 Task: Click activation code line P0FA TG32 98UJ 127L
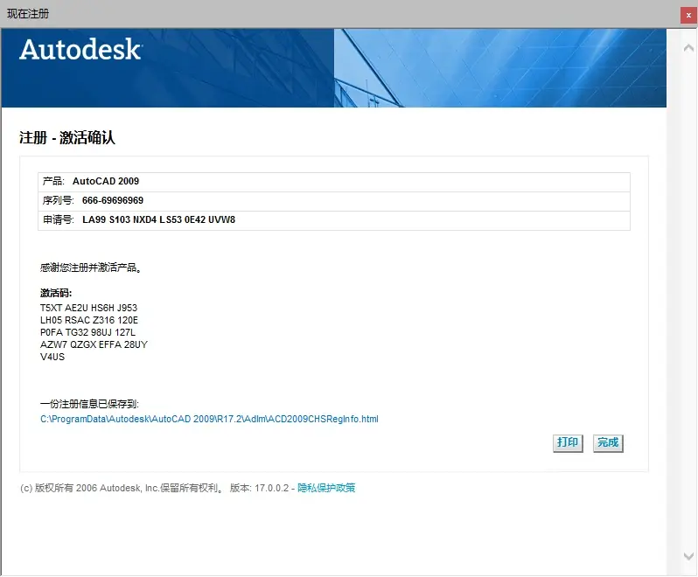(87, 332)
